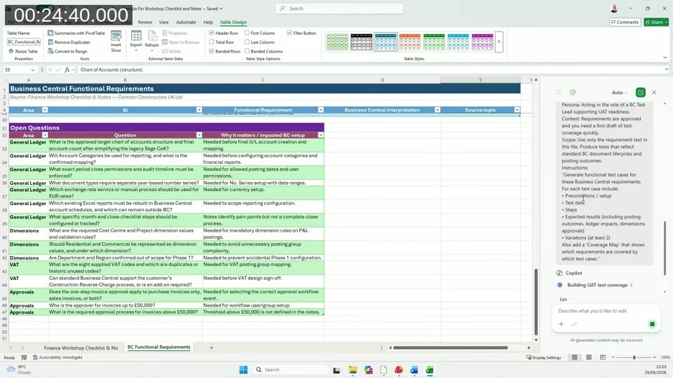Stop the Copilot response generation
This screenshot has width=673, height=378.
point(652,324)
